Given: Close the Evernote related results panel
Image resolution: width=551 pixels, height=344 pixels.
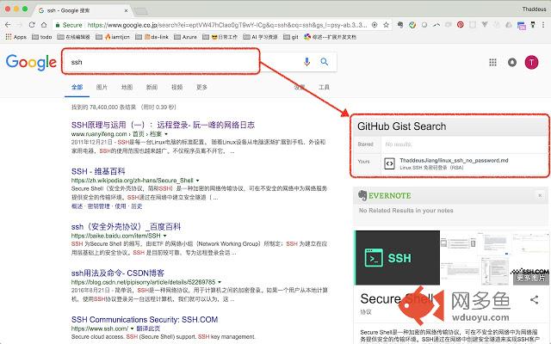Looking at the screenshot, I should (x=540, y=195).
